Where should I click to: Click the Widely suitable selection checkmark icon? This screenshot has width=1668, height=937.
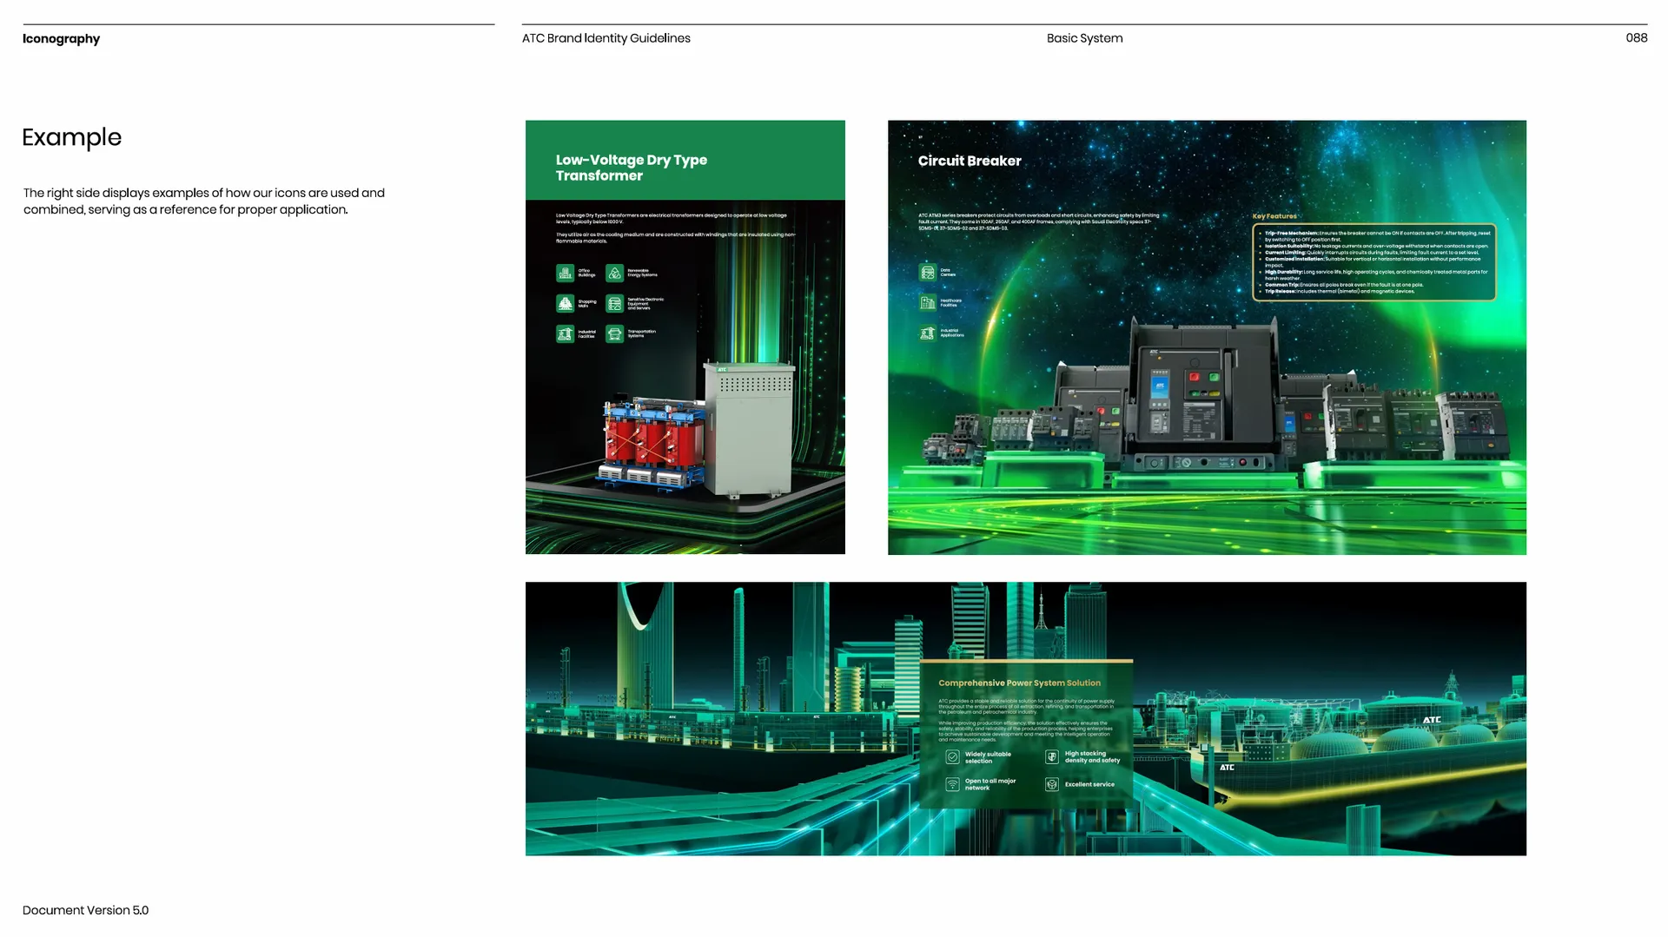pyautogui.click(x=952, y=757)
